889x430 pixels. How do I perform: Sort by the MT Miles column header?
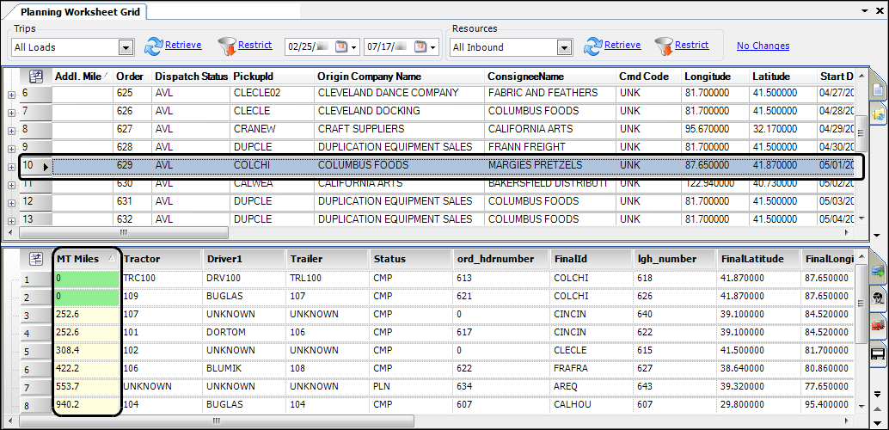[86, 258]
